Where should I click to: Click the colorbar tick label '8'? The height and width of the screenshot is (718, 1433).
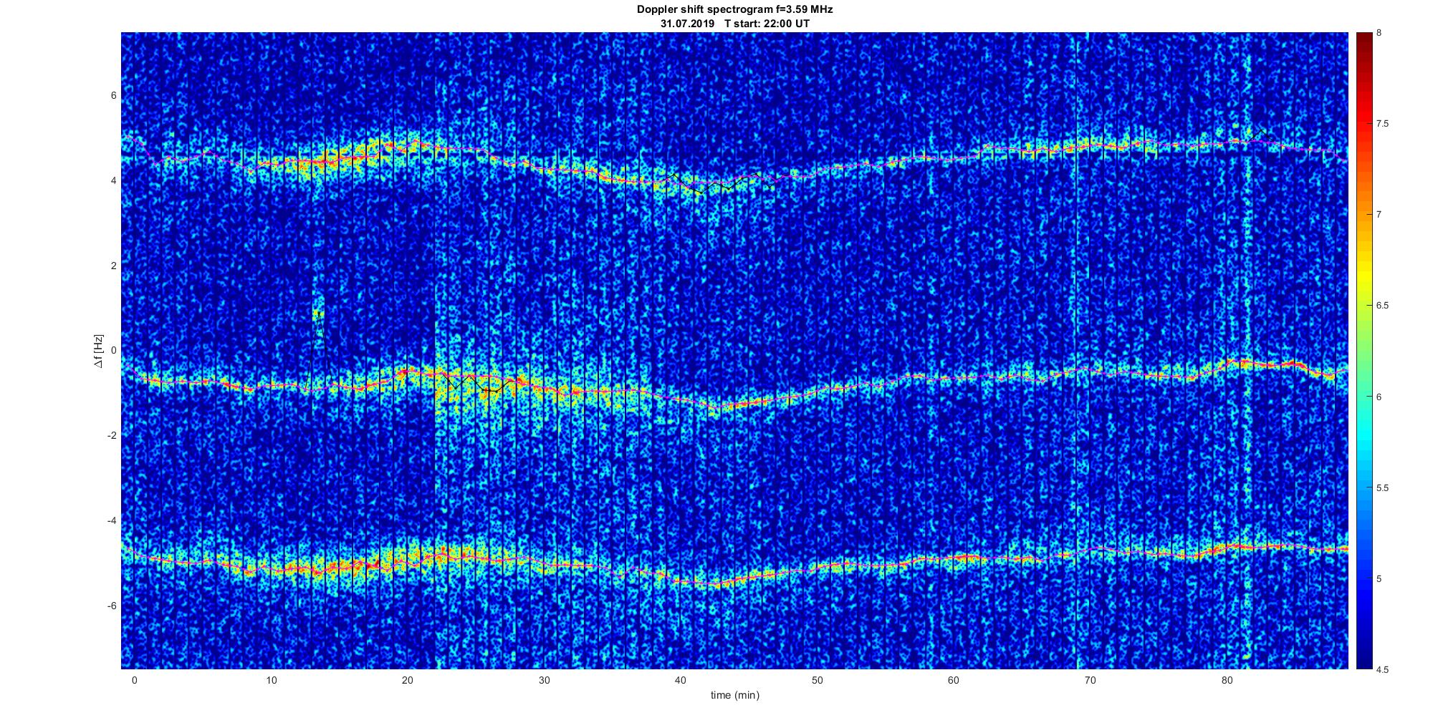pos(1379,33)
